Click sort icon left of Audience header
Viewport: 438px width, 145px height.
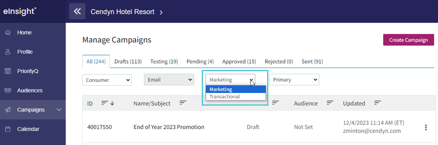[276, 103]
